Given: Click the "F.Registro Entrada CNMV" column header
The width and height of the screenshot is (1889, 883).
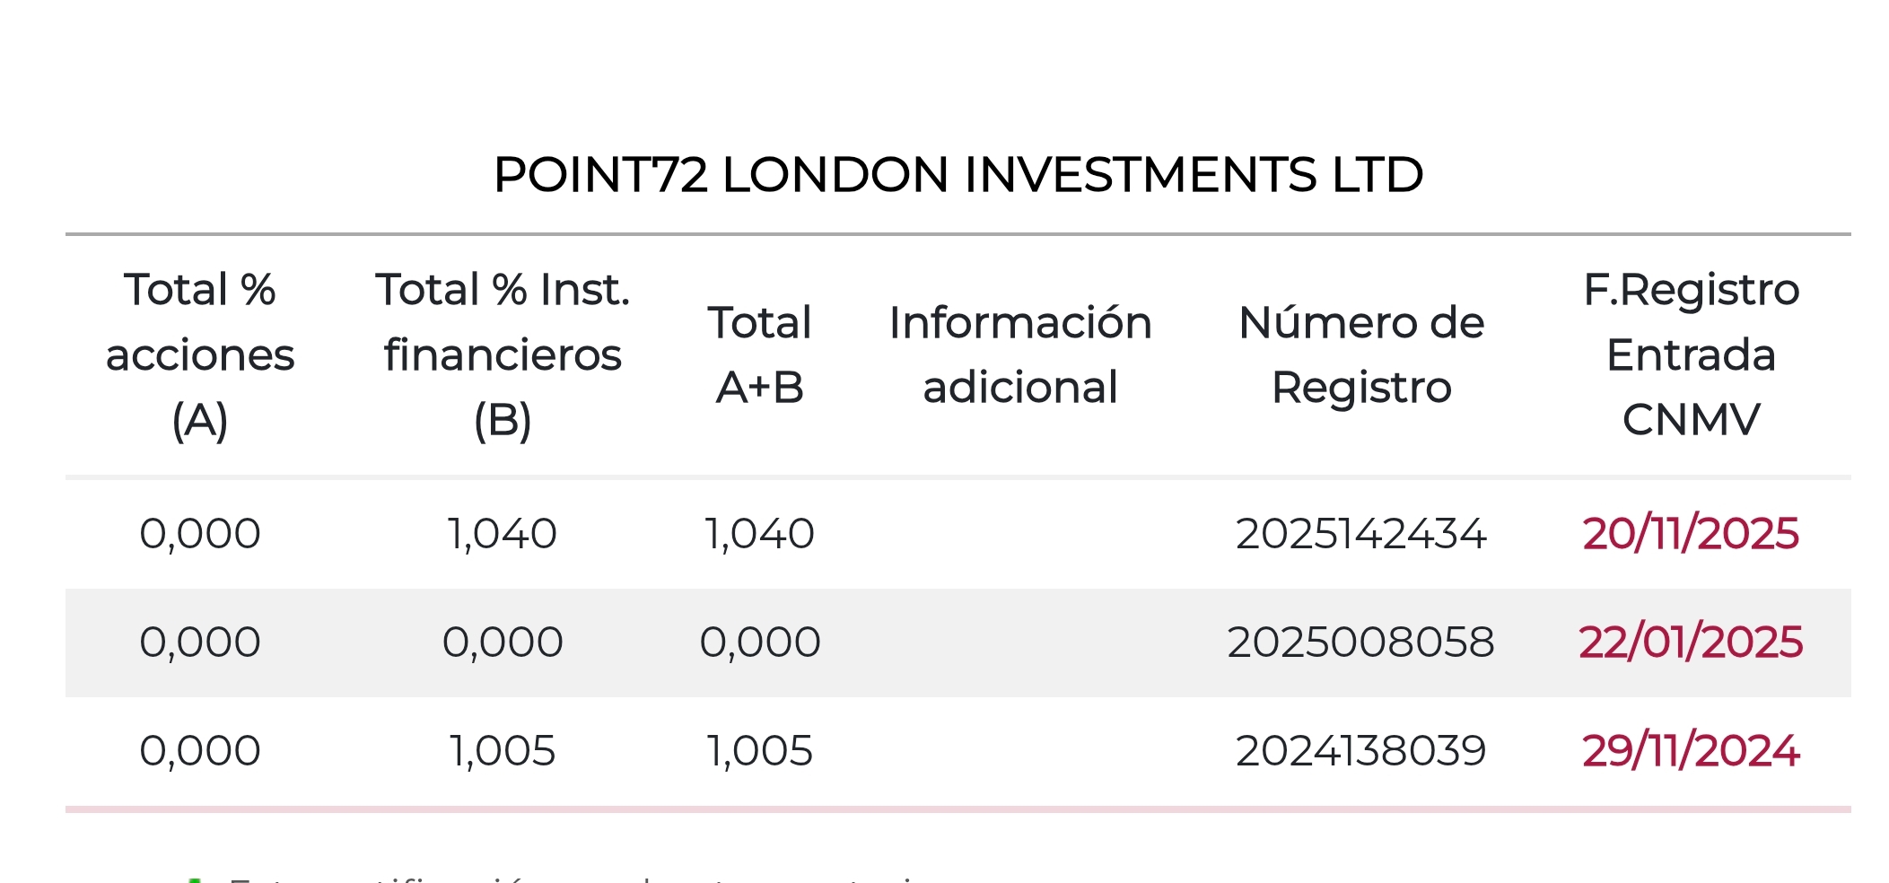Looking at the screenshot, I should [x=1691, y=354].
